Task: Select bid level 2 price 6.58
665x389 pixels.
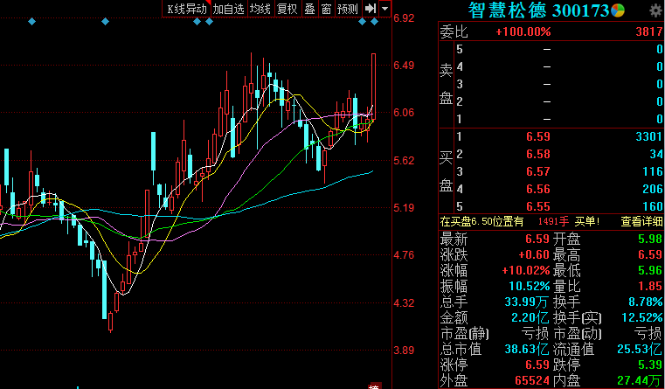Action: [538, 154]
